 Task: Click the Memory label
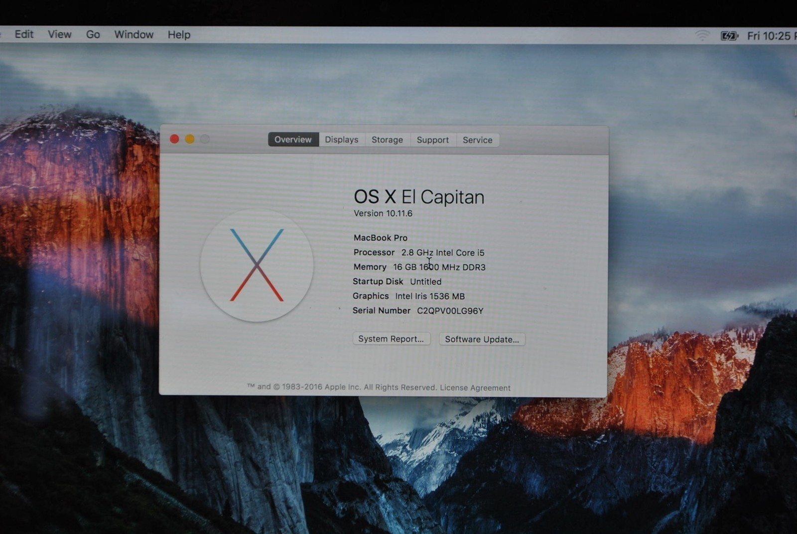click(370, 267)
